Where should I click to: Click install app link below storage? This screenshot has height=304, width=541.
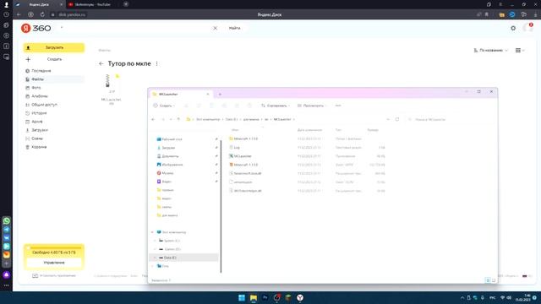coord(54,276)
